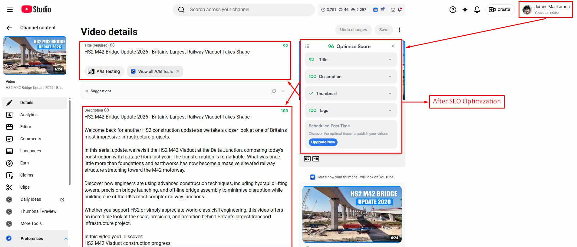Open the vidIQ icon in the top stats bar
The image size is (577, 247).
click(375, 10)
